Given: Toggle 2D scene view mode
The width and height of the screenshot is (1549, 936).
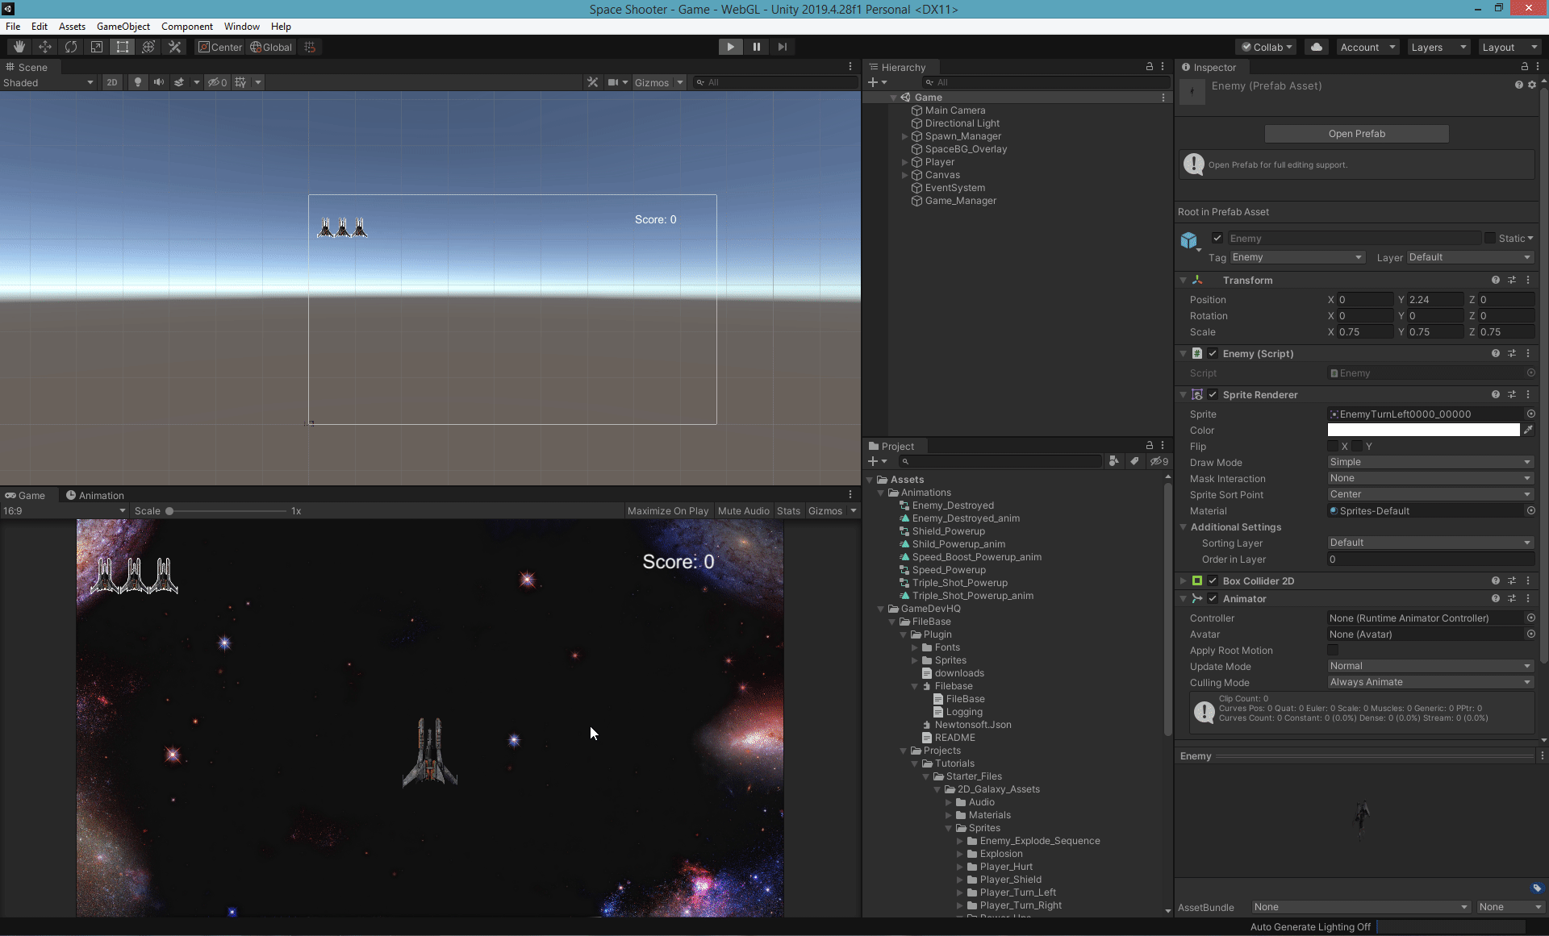Looking at the screenshot, I should pyautogui.click(x=112, y=82).
